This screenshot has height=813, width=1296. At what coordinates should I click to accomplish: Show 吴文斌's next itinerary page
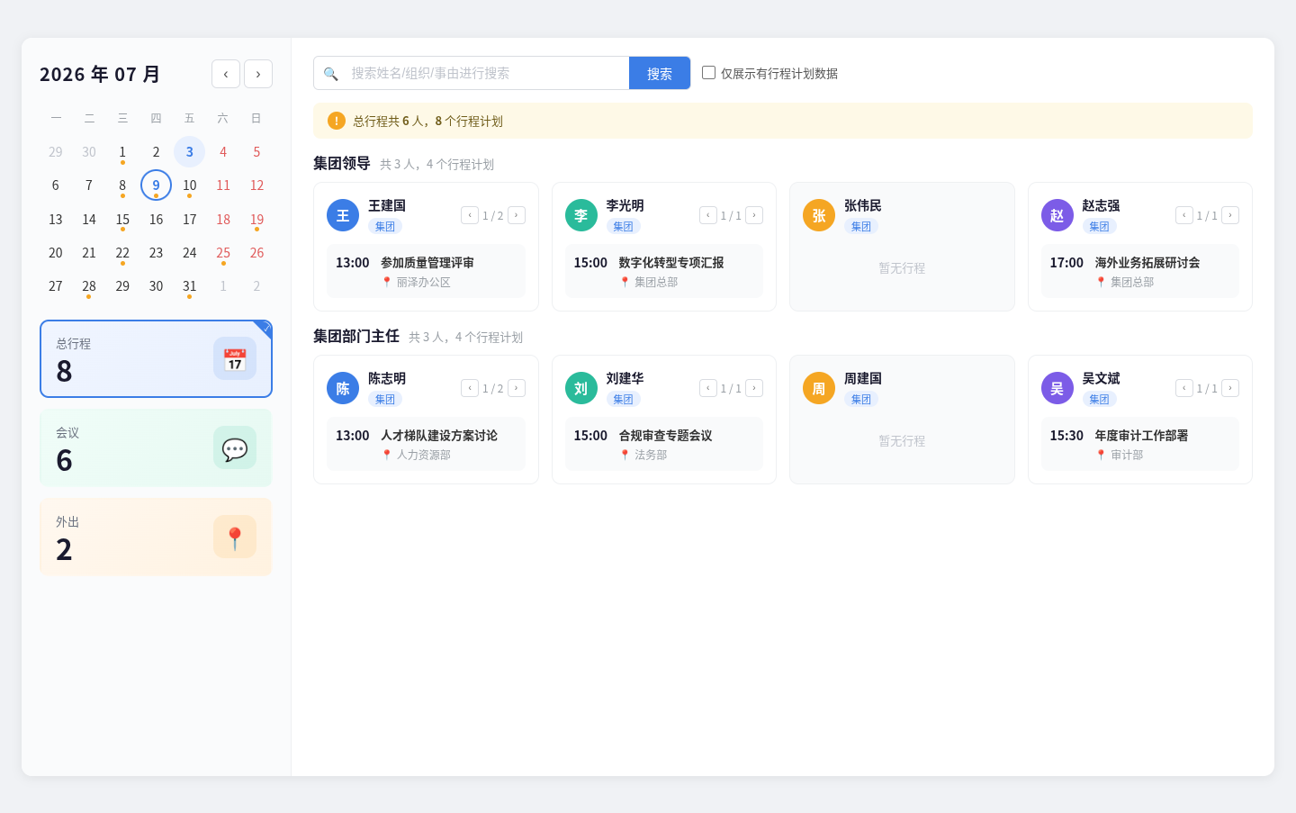[1230, 388]
